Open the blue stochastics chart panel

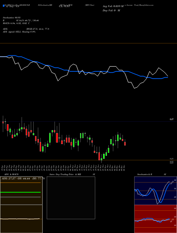click(155, 191)
